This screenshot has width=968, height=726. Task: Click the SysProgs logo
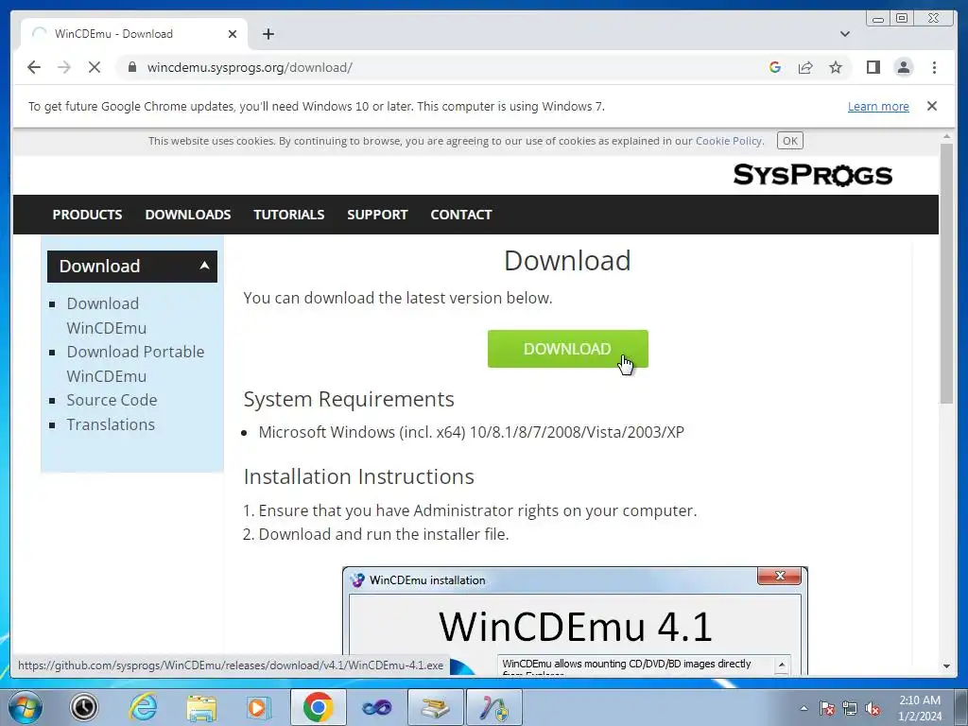click(812, 175)
